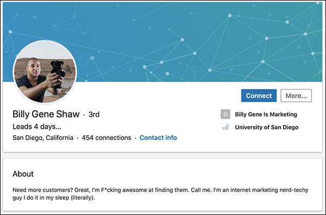
Task: Click the bright node in banner's top right
Action: click(287, 22)
